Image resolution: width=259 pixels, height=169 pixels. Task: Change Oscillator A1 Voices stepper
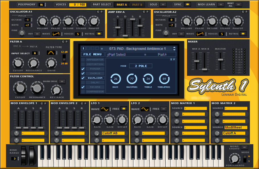pos(82,34)
